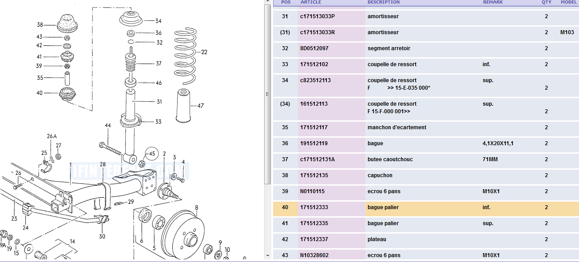Select circled callout 45 in the diagram
The image size is (579, 262).
click(152, 154)
